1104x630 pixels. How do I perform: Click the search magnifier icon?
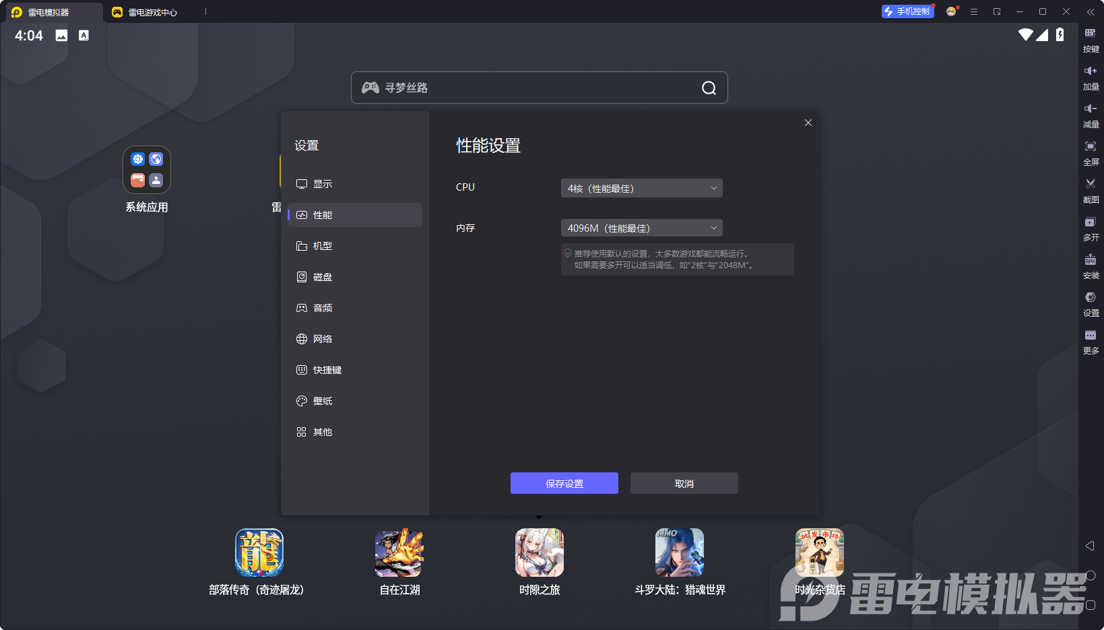click(x=709, y=88)
